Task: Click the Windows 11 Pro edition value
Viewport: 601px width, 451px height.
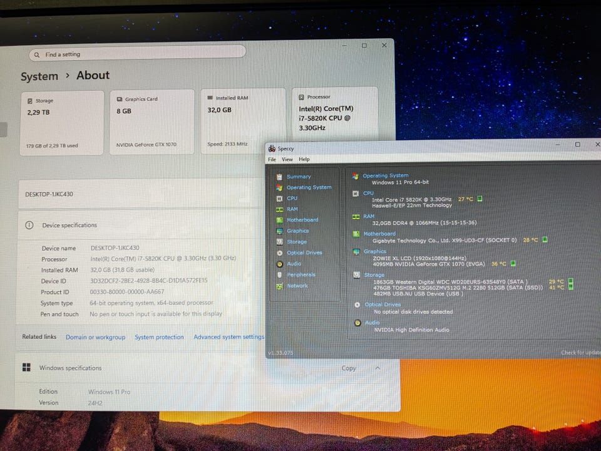Action: (x=109, y=392)
